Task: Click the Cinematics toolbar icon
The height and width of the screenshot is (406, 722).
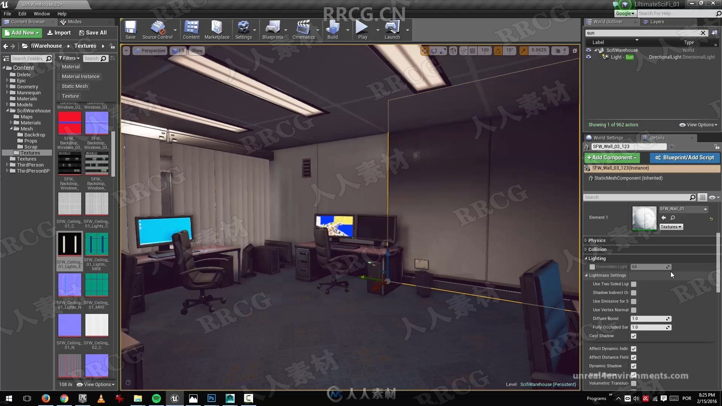Action: (x=303, y=27)
